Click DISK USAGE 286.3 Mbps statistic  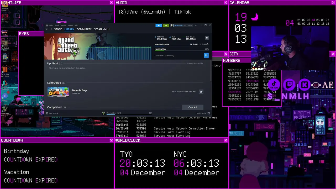(190, 38)
